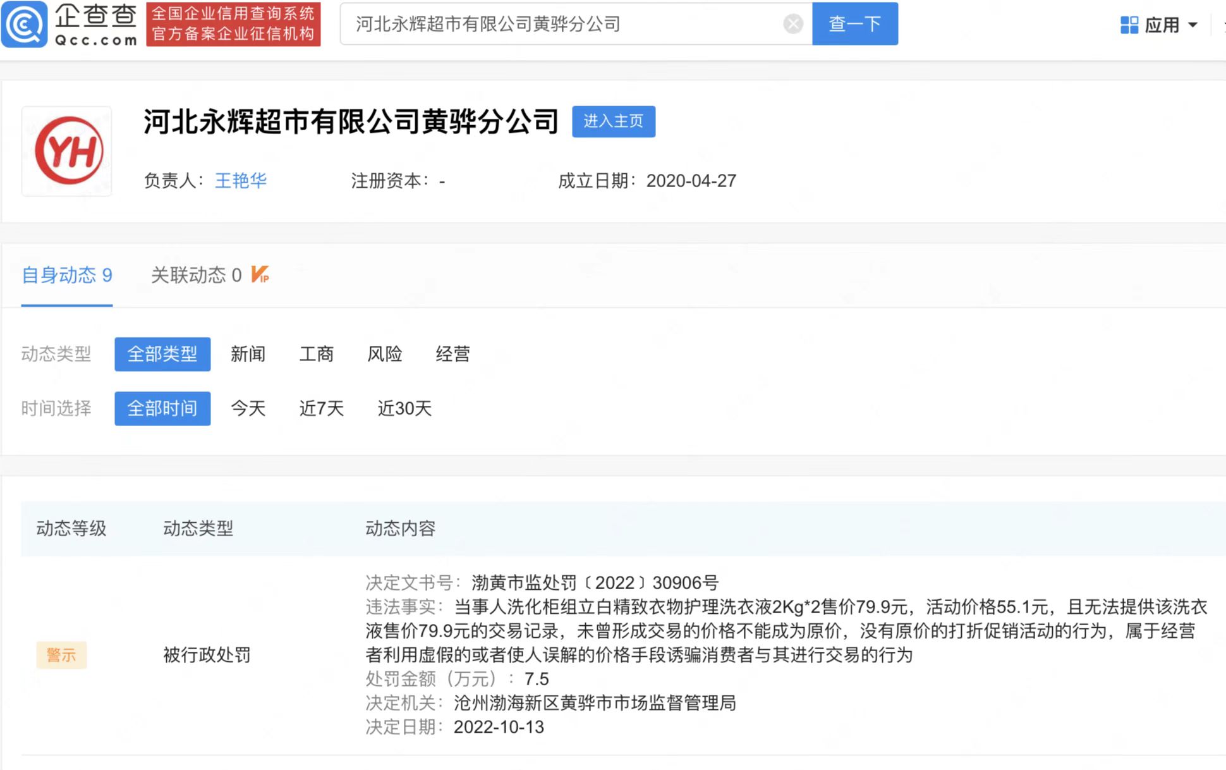Filter dynamics by 工商
This screenshot has width=1226, height=770.
tap(316, 354)
